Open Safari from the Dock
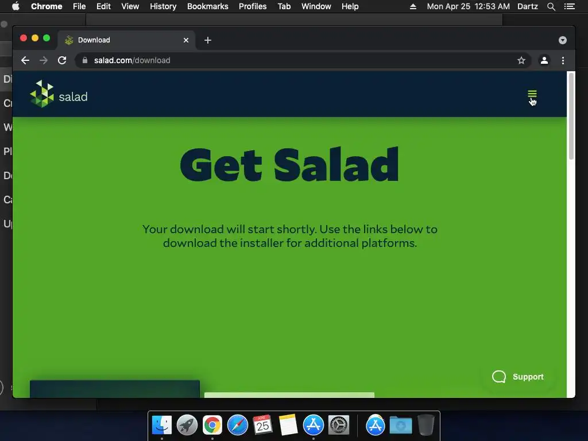Viewport: 588px width, 441px height. [x=238, y=425]
